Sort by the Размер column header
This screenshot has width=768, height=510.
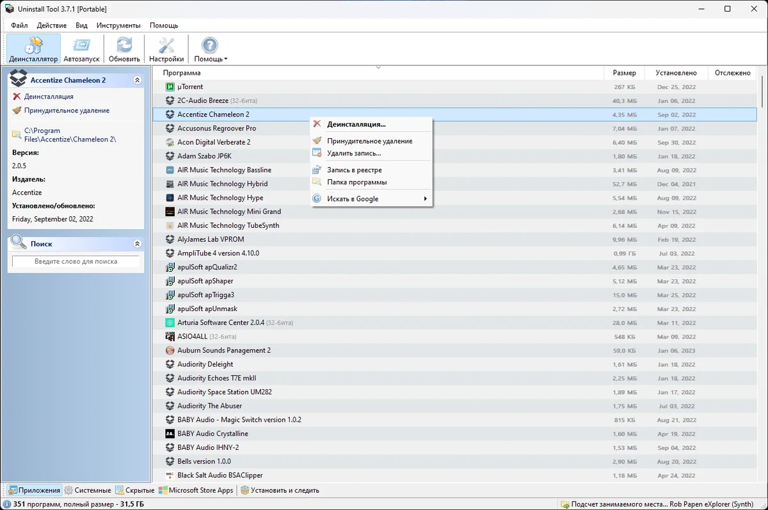pos(624,73)
